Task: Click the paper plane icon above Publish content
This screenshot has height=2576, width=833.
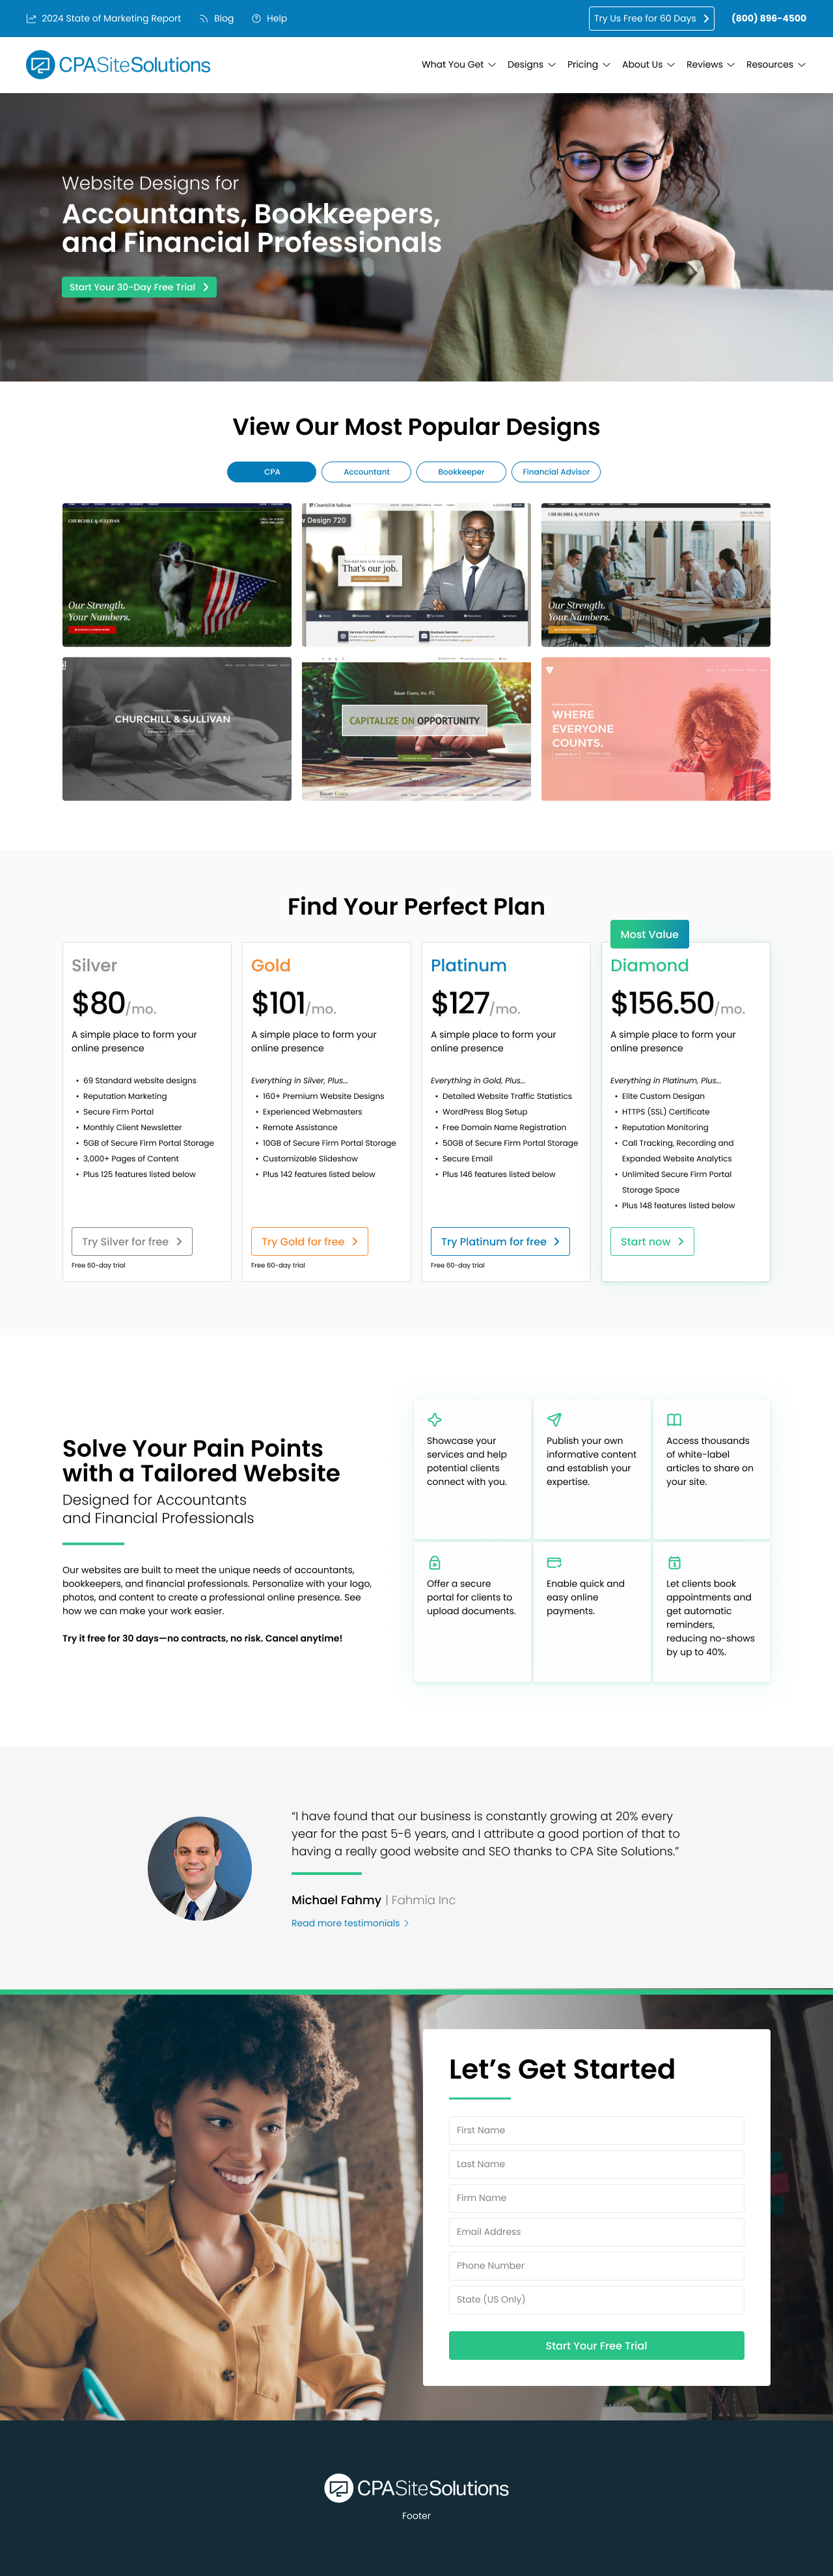Action: [x=554, y=1420]
